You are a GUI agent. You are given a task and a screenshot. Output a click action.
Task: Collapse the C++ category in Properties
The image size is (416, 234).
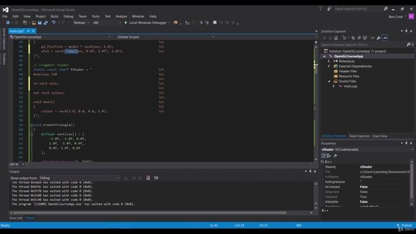click(322, 162)
